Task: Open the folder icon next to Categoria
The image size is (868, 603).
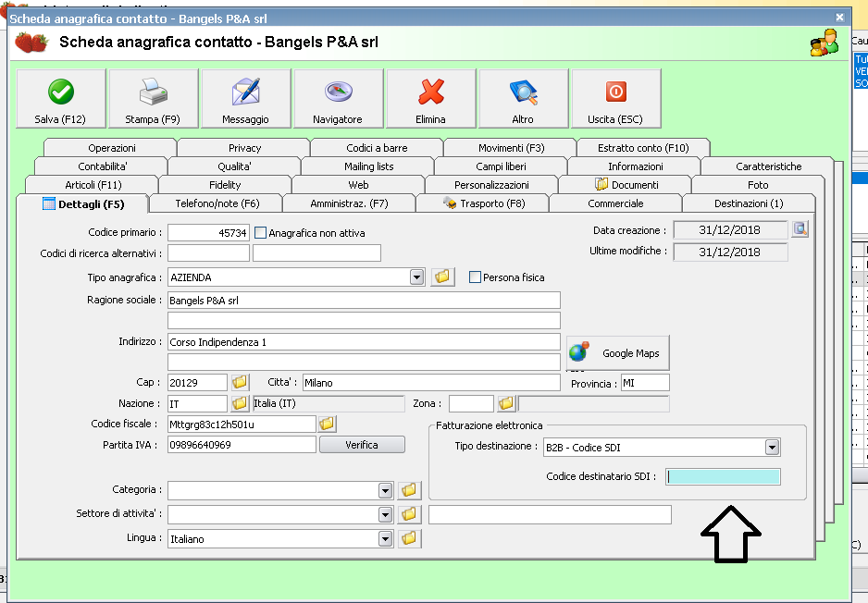Action: coord(409,490)
